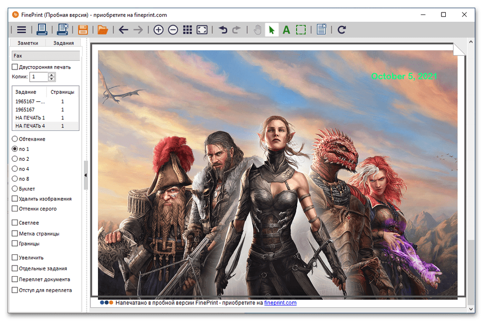Screen dimensions: 483x321
Task: Collapse the left sidebar with the arrow handle
Action: tap(85, 175)
